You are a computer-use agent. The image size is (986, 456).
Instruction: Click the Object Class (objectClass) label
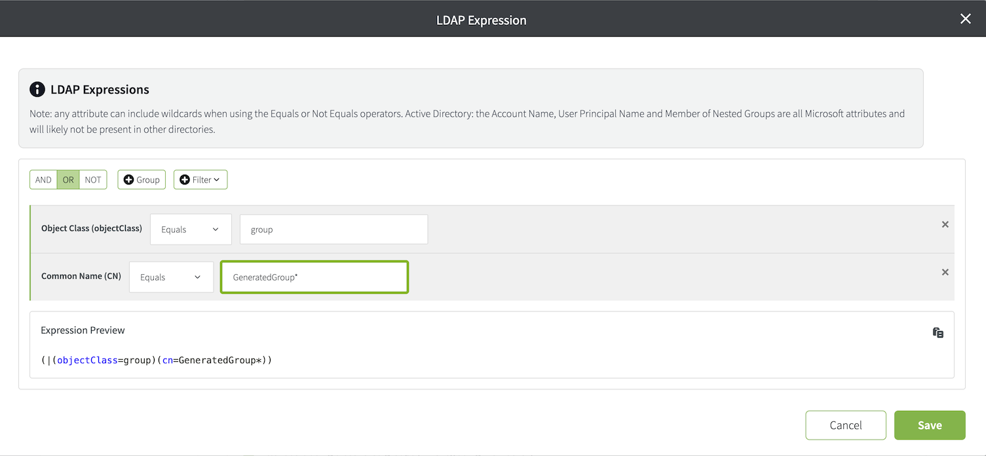(x=92, y=228)
